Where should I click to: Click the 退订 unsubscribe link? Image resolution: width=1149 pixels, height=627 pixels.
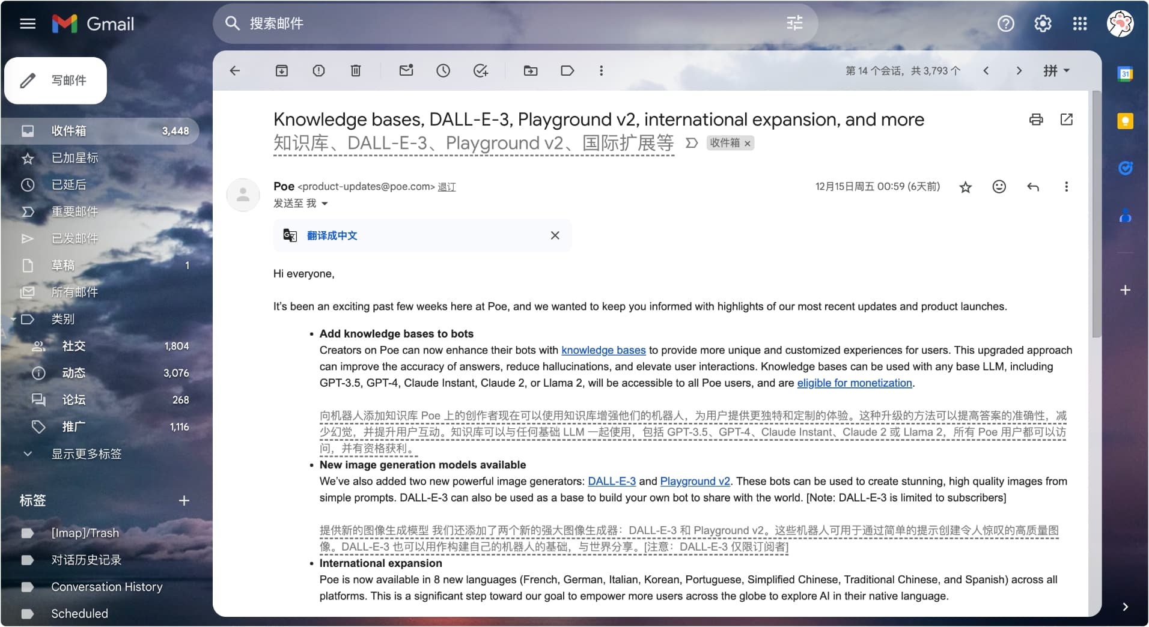coord(446,187)
